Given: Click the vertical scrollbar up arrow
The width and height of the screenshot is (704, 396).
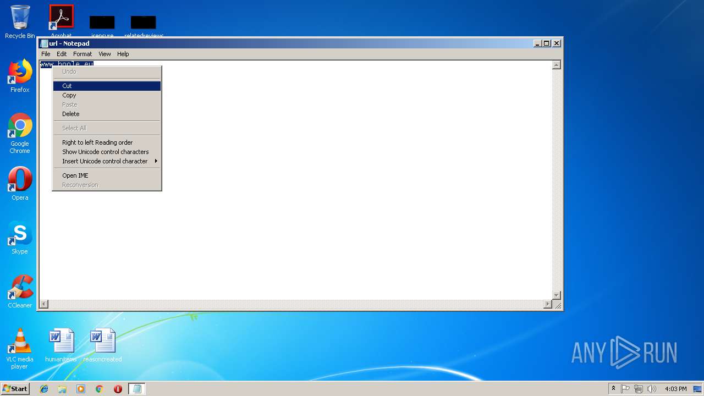Looking at the screenshot, I should point(556,65).
